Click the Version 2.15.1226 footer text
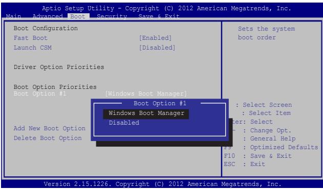Image resolution: width=323 pixels, height=189 pixels. 163,184
